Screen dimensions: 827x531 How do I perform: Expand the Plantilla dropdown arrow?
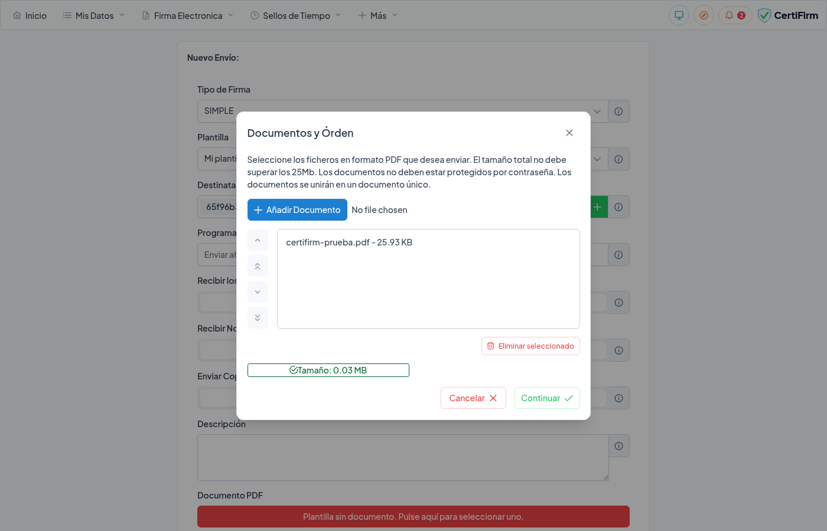(x=597, y=159)
